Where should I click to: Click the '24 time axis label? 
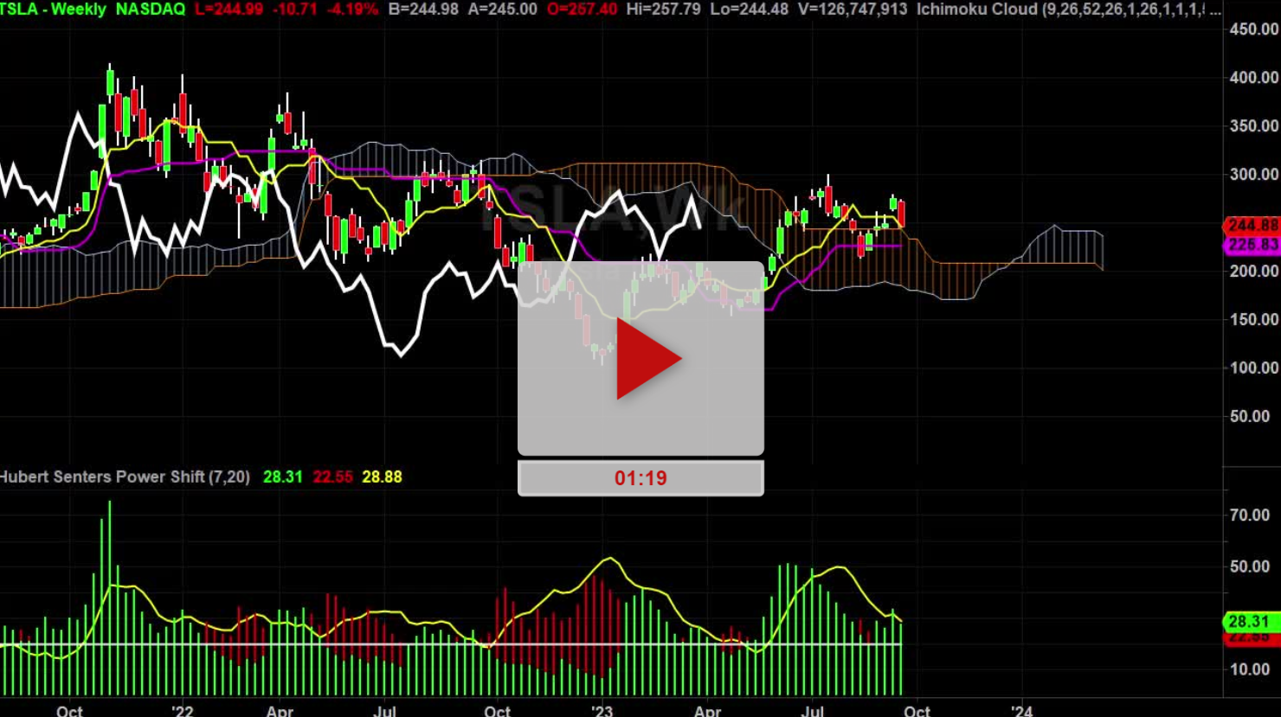tap(1022, 710)
